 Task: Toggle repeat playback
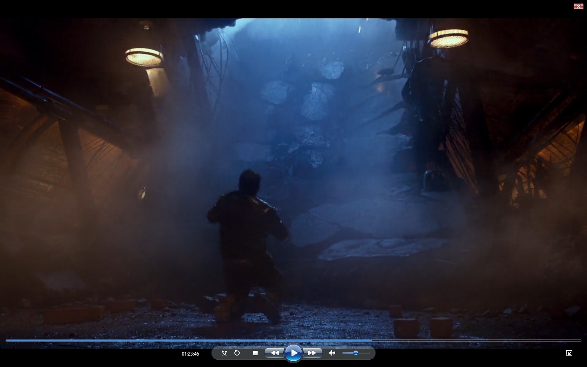(237, 353)
